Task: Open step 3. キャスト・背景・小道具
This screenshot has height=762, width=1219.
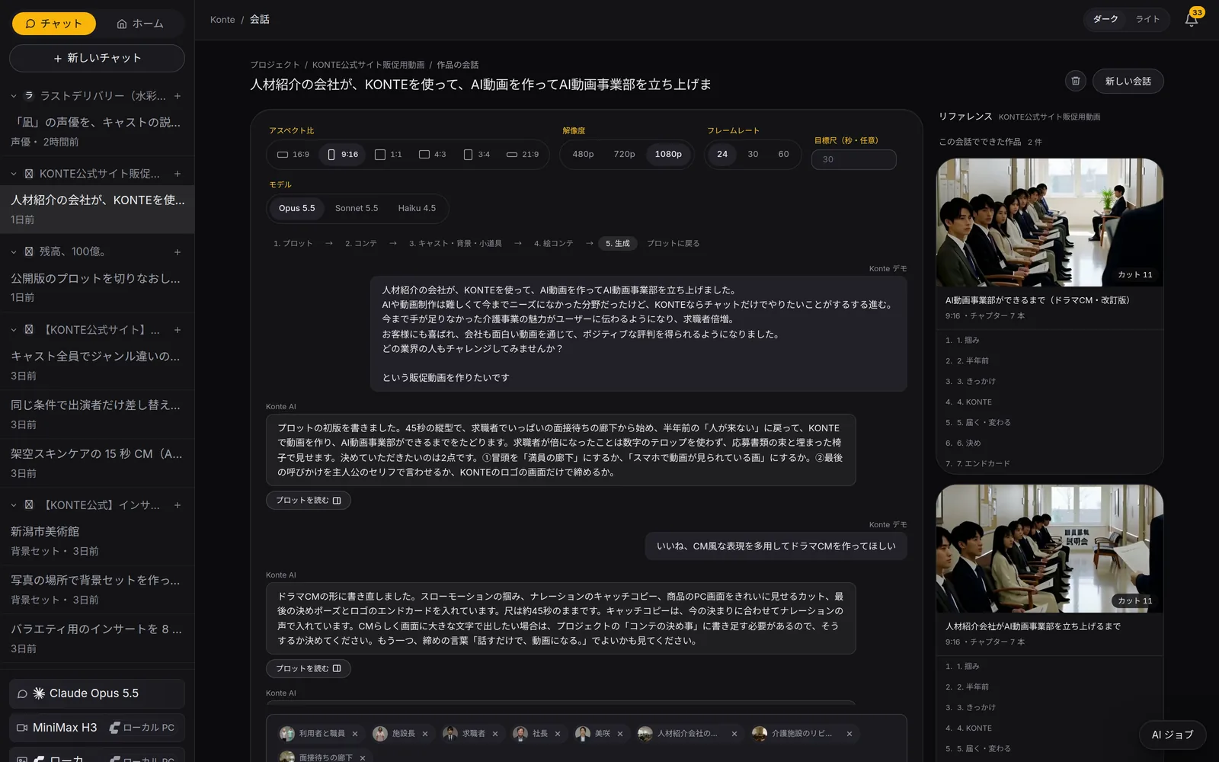Action: (x=456, y=243)
